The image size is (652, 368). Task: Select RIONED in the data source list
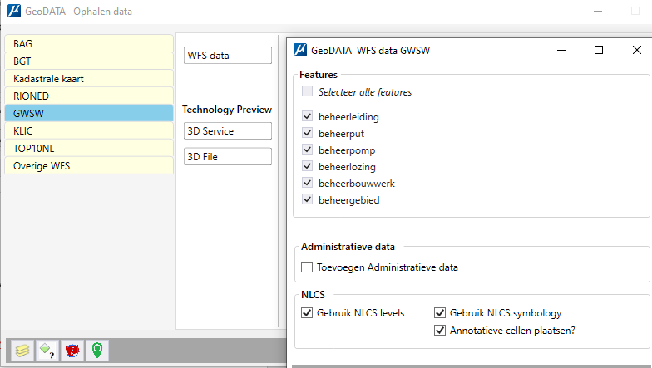point(89,96)
